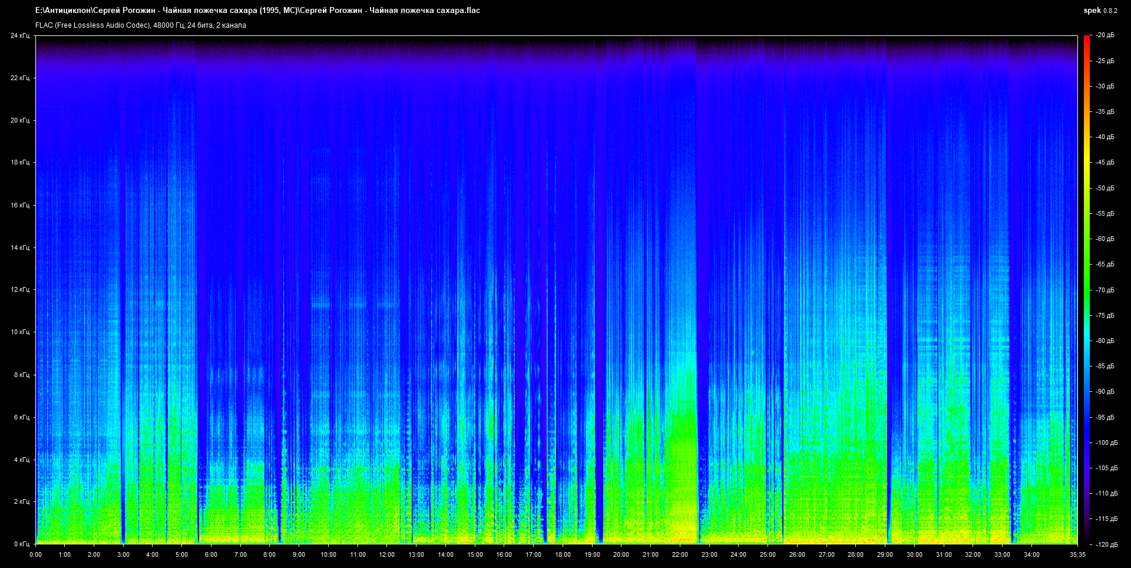Click the FLAC codec info line
1131x568 pixels.
141,25
